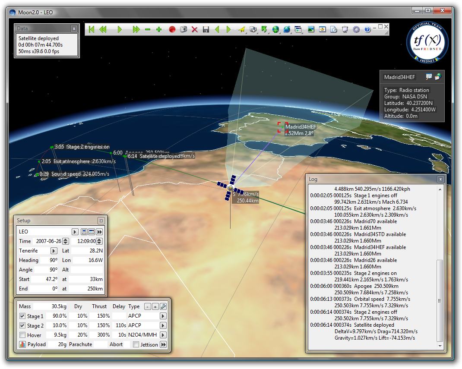Save using the floppy disk toolbar icon
The width and height of the screenshot is (462, 369).
[x=206, y=29]
